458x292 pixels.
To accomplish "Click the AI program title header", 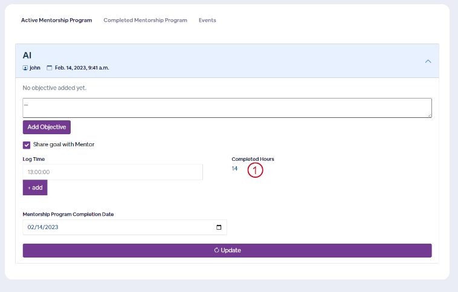I will 27,55.
